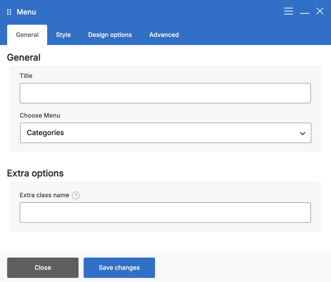Image resolution: width=331 pixels, height=282 pixels.
Task: Click the gray Close button
Action: click(x=43, y=268)
